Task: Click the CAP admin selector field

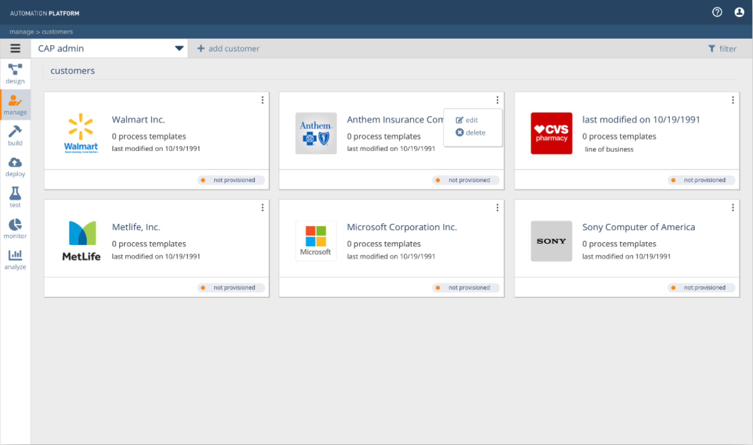Action: pos(109,48)
